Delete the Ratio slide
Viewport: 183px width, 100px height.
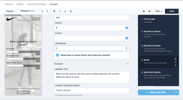176,65
